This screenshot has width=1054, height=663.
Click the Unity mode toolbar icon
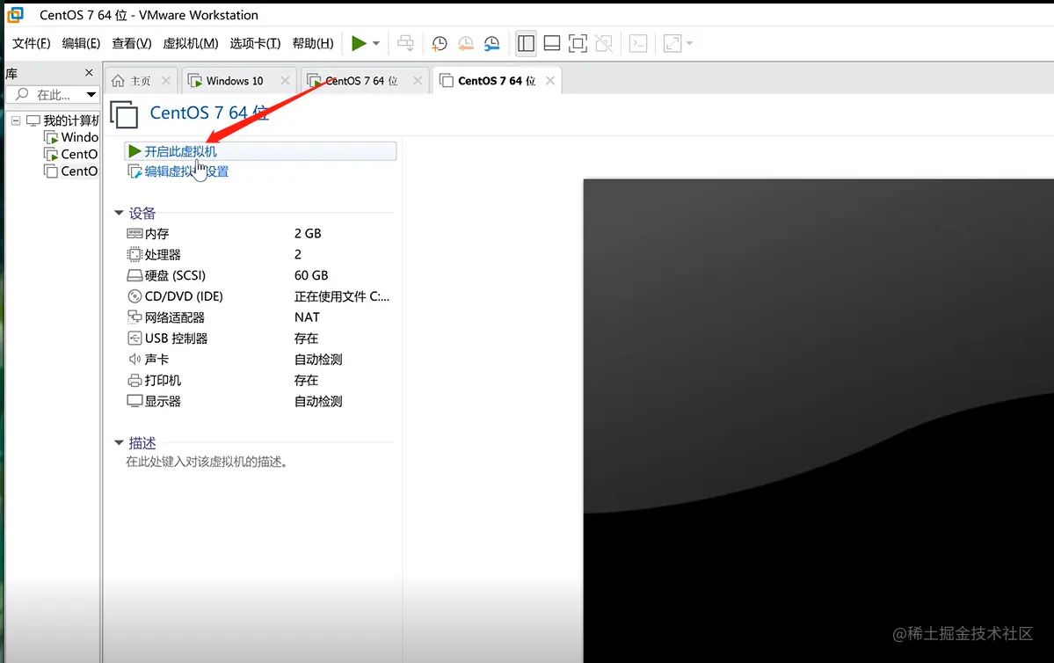(x=604, y=44)
